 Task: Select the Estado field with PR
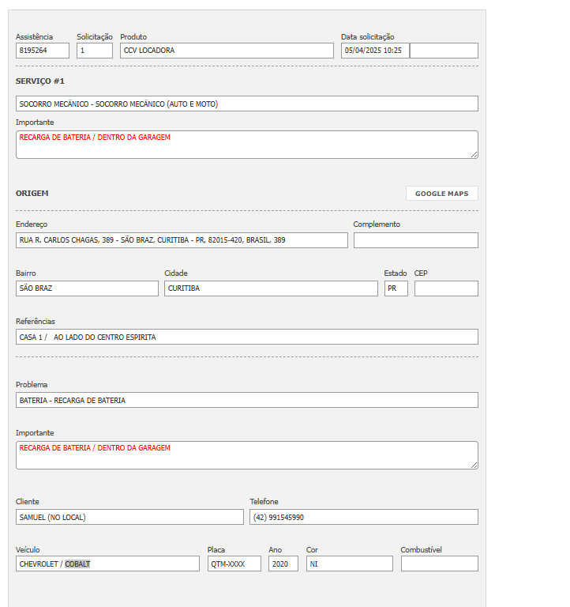[x=396, y=288]
